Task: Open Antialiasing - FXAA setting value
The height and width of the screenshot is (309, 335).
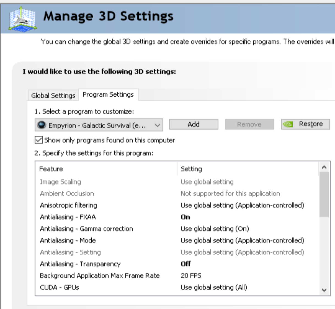Action: [186, 217]
